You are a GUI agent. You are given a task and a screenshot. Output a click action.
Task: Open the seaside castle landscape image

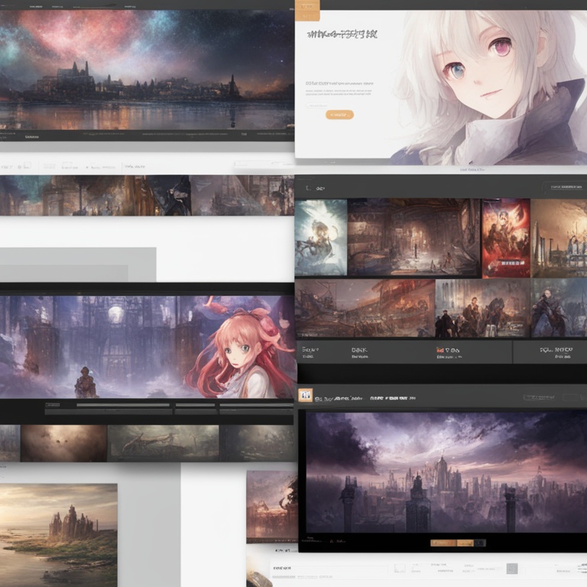tap(58, 535)
